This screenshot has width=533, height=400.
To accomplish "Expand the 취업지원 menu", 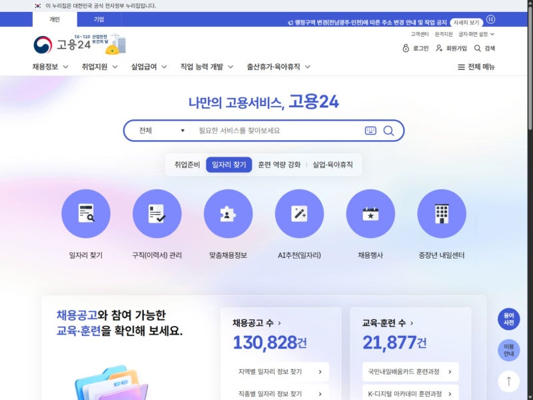I will [99, 67].
